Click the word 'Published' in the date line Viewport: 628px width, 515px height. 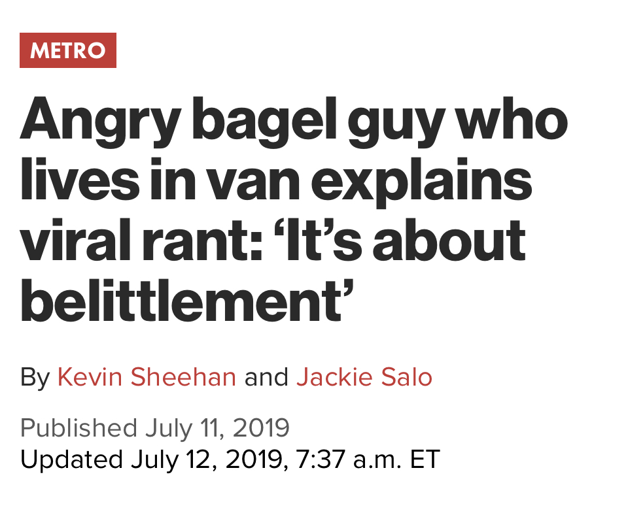[x=78, y=428]
